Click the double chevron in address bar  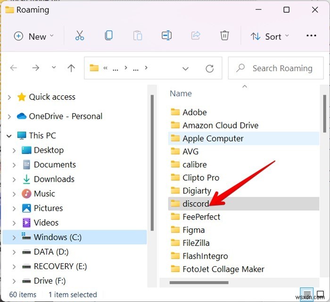pyautogui.click(x=105, y=68)
